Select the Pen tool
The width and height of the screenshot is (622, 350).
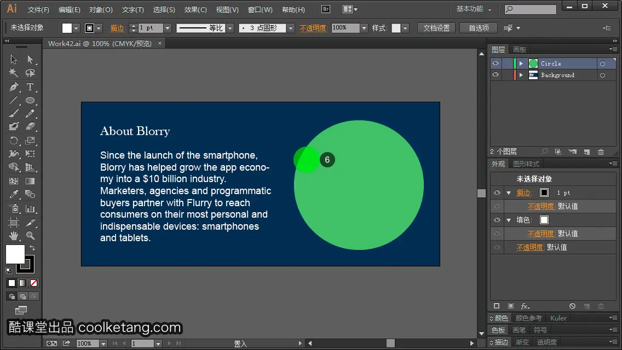point(14,87)
